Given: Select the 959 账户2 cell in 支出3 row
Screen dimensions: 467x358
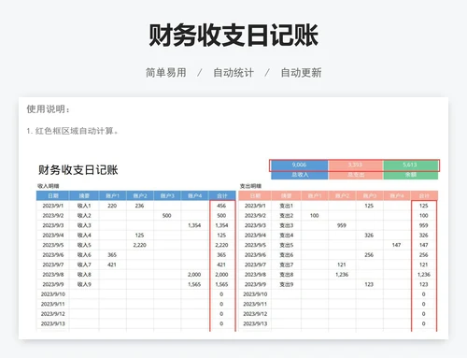Looking at the screenshot, I should click(x=342, y=225).
